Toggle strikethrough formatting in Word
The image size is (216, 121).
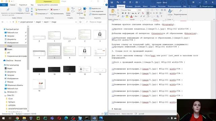tap(133, 13)
